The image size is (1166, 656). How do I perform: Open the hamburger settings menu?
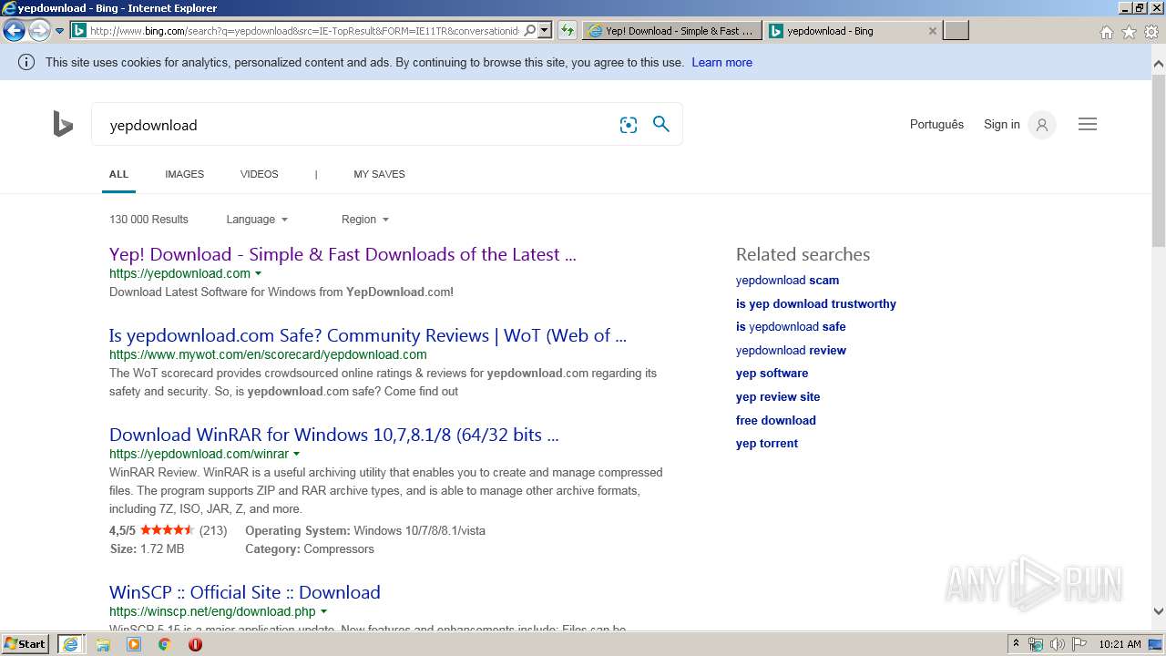[1088, 124]
